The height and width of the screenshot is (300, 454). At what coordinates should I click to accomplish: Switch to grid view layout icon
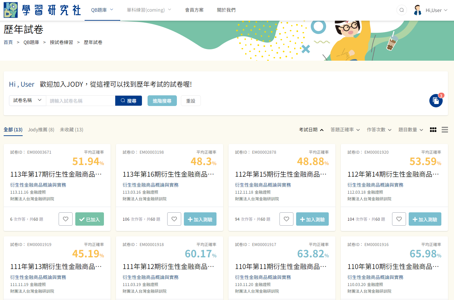point(433,130)
